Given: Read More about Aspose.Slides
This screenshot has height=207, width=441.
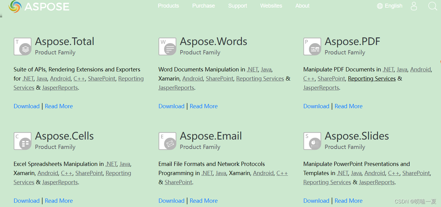Looking at the screenshot, I should coord(349,201).
